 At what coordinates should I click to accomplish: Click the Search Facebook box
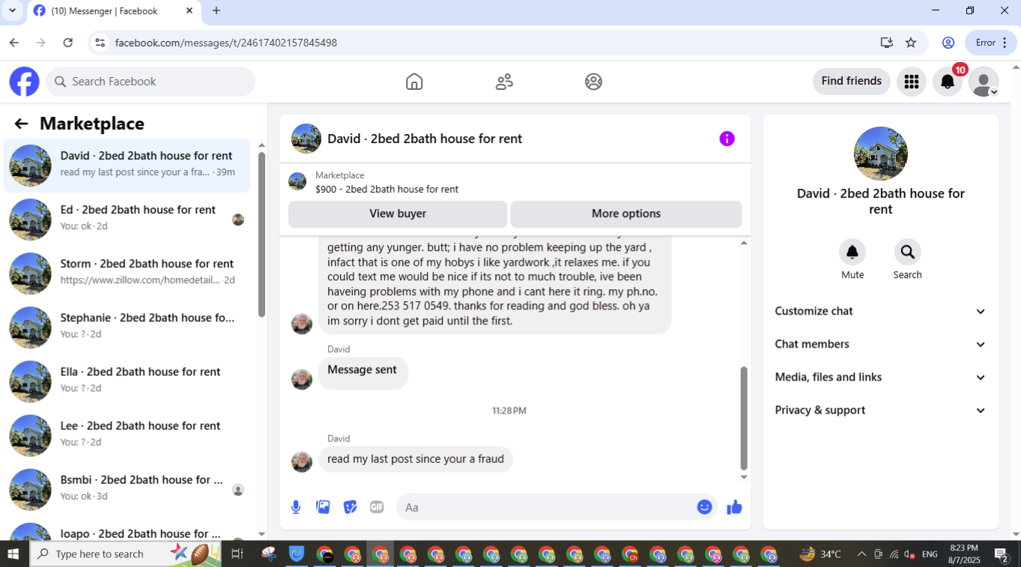click(x=151, y=82)
